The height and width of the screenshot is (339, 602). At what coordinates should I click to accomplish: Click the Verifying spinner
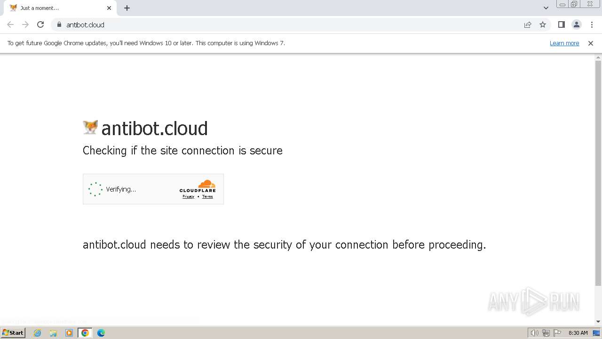[95, 189]
